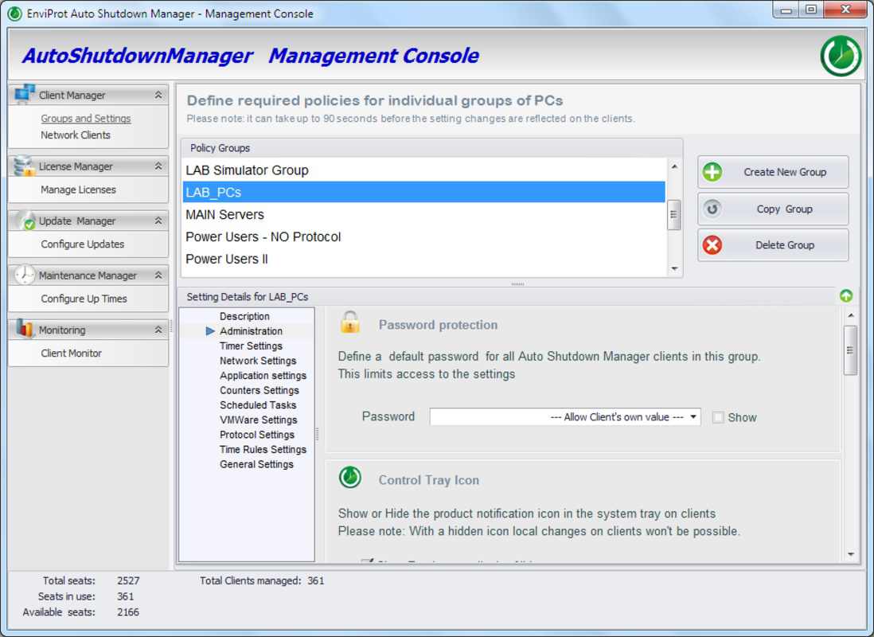Viewport: 874px width, 637px height.
Task: Click the Delete Group button
Action: tap(773, 245)
